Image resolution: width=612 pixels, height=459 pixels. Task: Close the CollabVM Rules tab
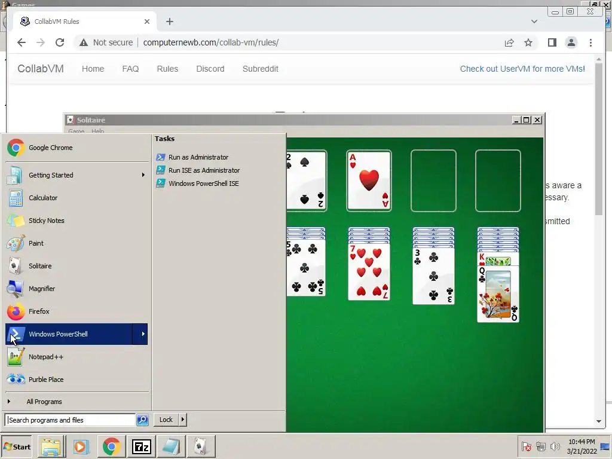[x=147, y=22]
